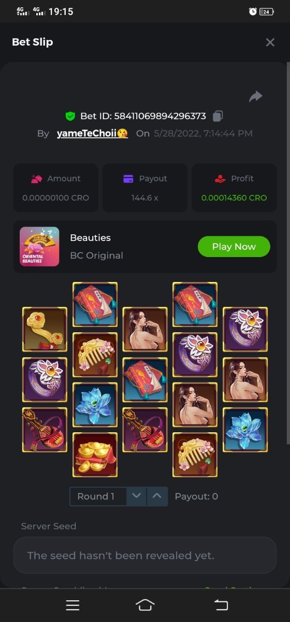Viewport: 290px width, 622px height.
Task: Close the Bet Slip panel
Action: click(270, 43)
